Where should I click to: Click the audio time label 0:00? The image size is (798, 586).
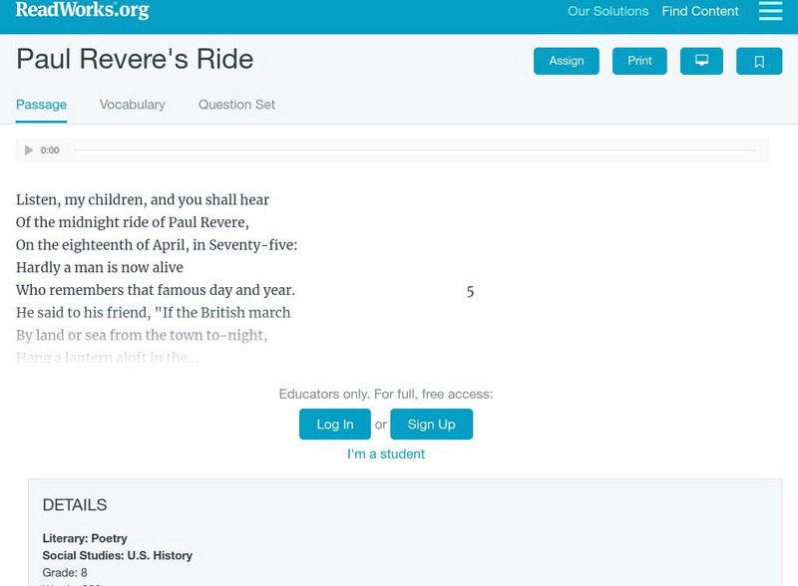pyautogui.click(x=50, y=150)
